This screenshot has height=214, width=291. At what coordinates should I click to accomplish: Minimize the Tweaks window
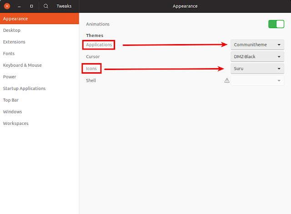pyautogui.click(x=19, y=6)
